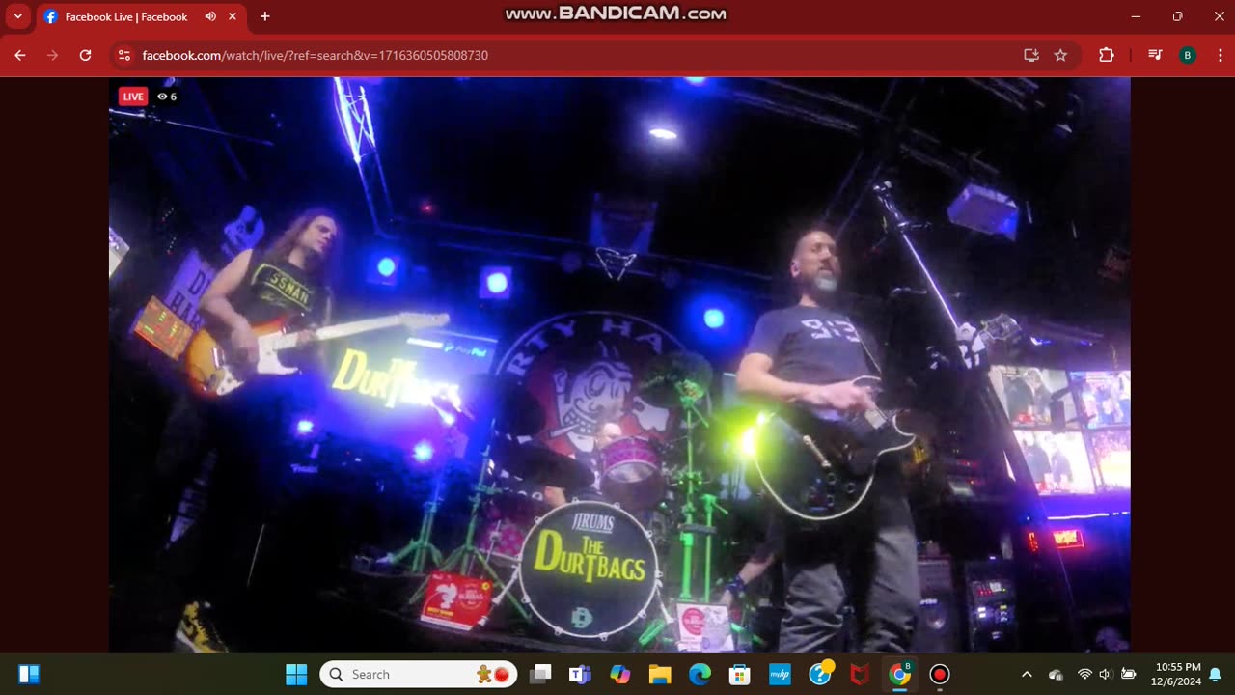Open the Copilot taskbar icon
Viewport: 1235px width, 695px height.
[620, 674]
